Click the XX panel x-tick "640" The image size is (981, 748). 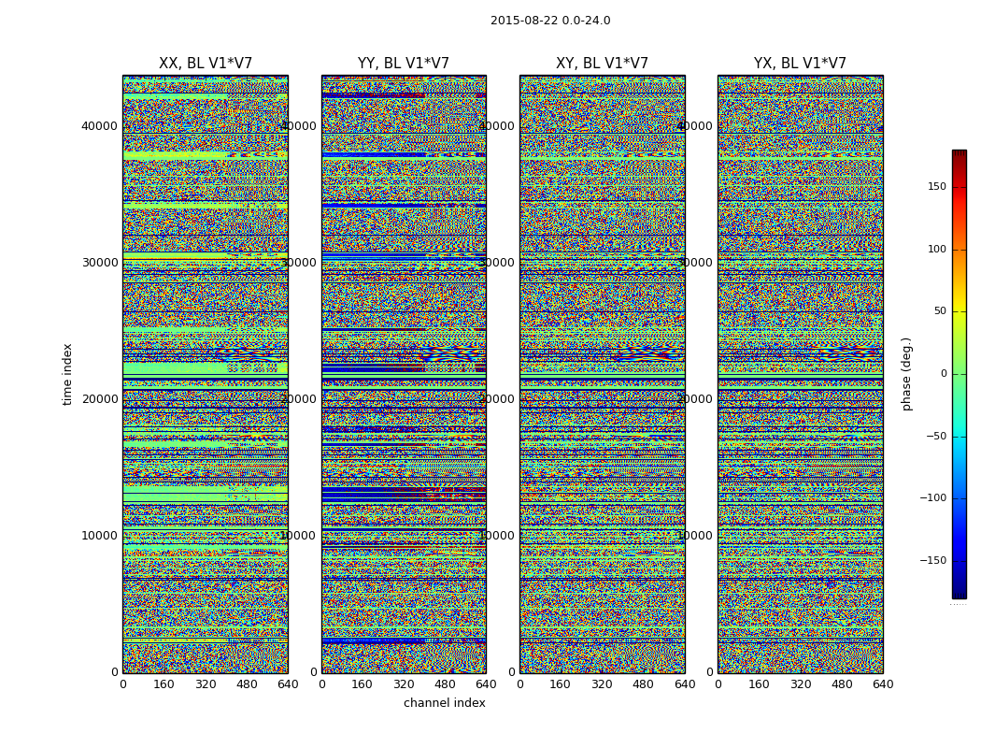[288, 684]
